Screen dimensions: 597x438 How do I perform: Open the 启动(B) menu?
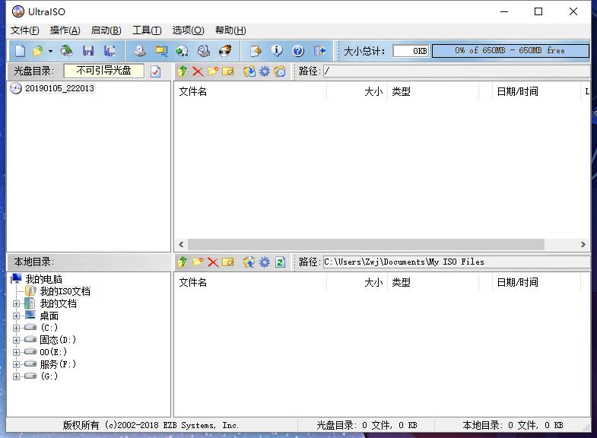(106, 30)
